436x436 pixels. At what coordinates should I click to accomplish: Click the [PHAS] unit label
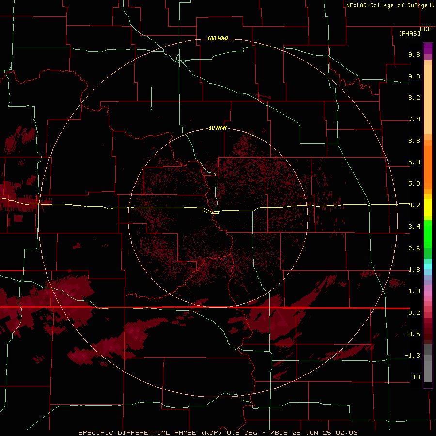(x=409, y=34)
